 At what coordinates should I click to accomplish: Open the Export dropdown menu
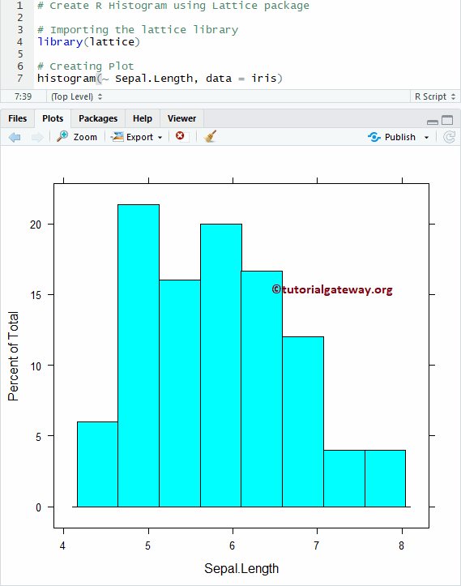click(137, 137)
